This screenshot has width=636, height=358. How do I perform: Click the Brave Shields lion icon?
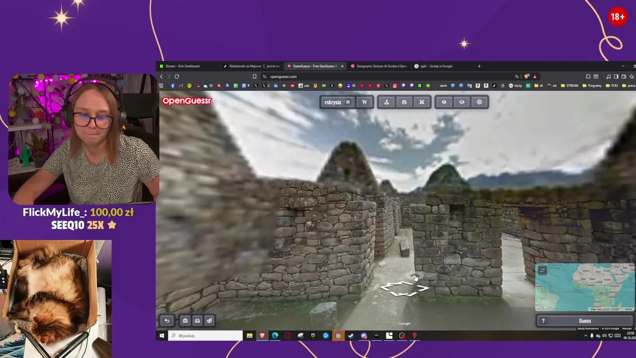point(527,77)
